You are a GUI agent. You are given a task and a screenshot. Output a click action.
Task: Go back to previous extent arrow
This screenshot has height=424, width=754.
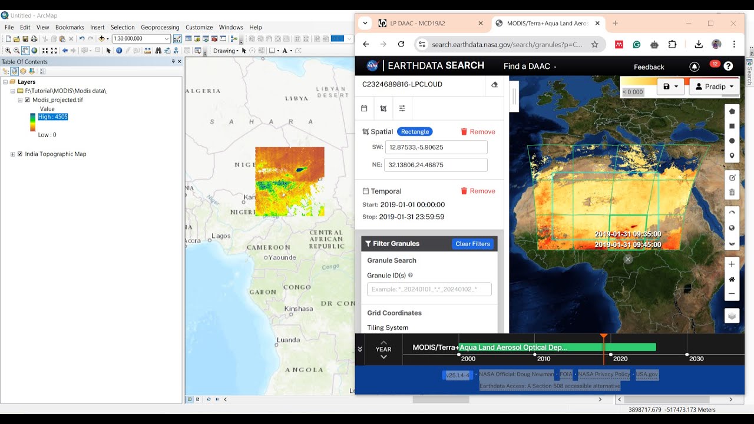[x=65, y=51]
